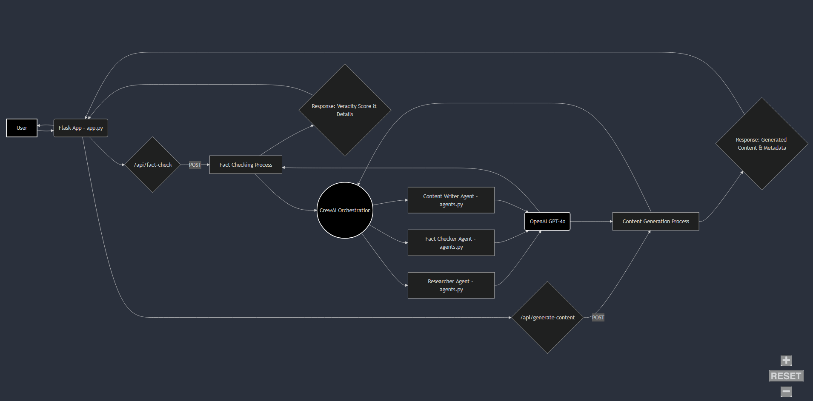This screenshot has height=401, width=813.
Task: Select the Content Generation Process node
Action: [655, 221]
